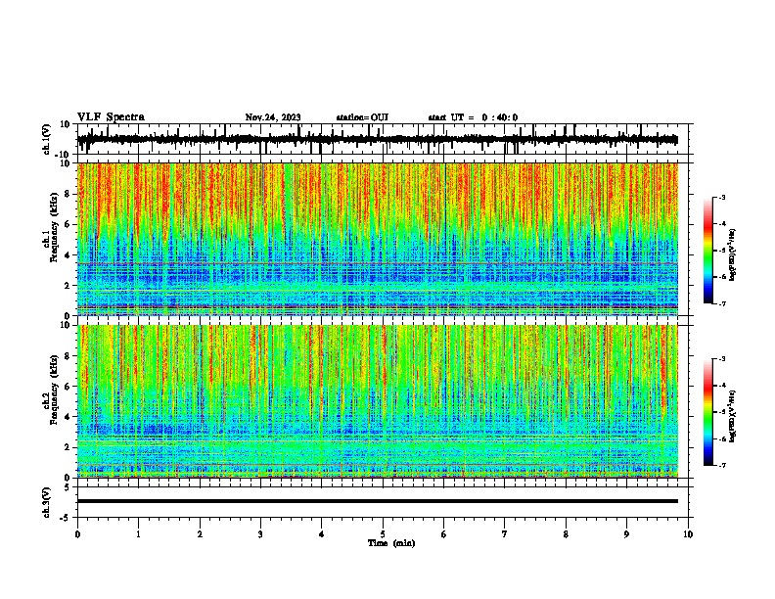
Task: Click time axis tick label "3"
Action: point(260,534)
